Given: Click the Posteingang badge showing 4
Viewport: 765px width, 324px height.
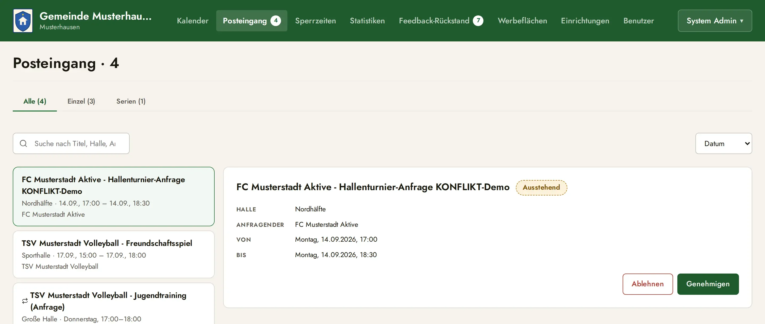Looking at the screenshot, I should tap(276, 20).
